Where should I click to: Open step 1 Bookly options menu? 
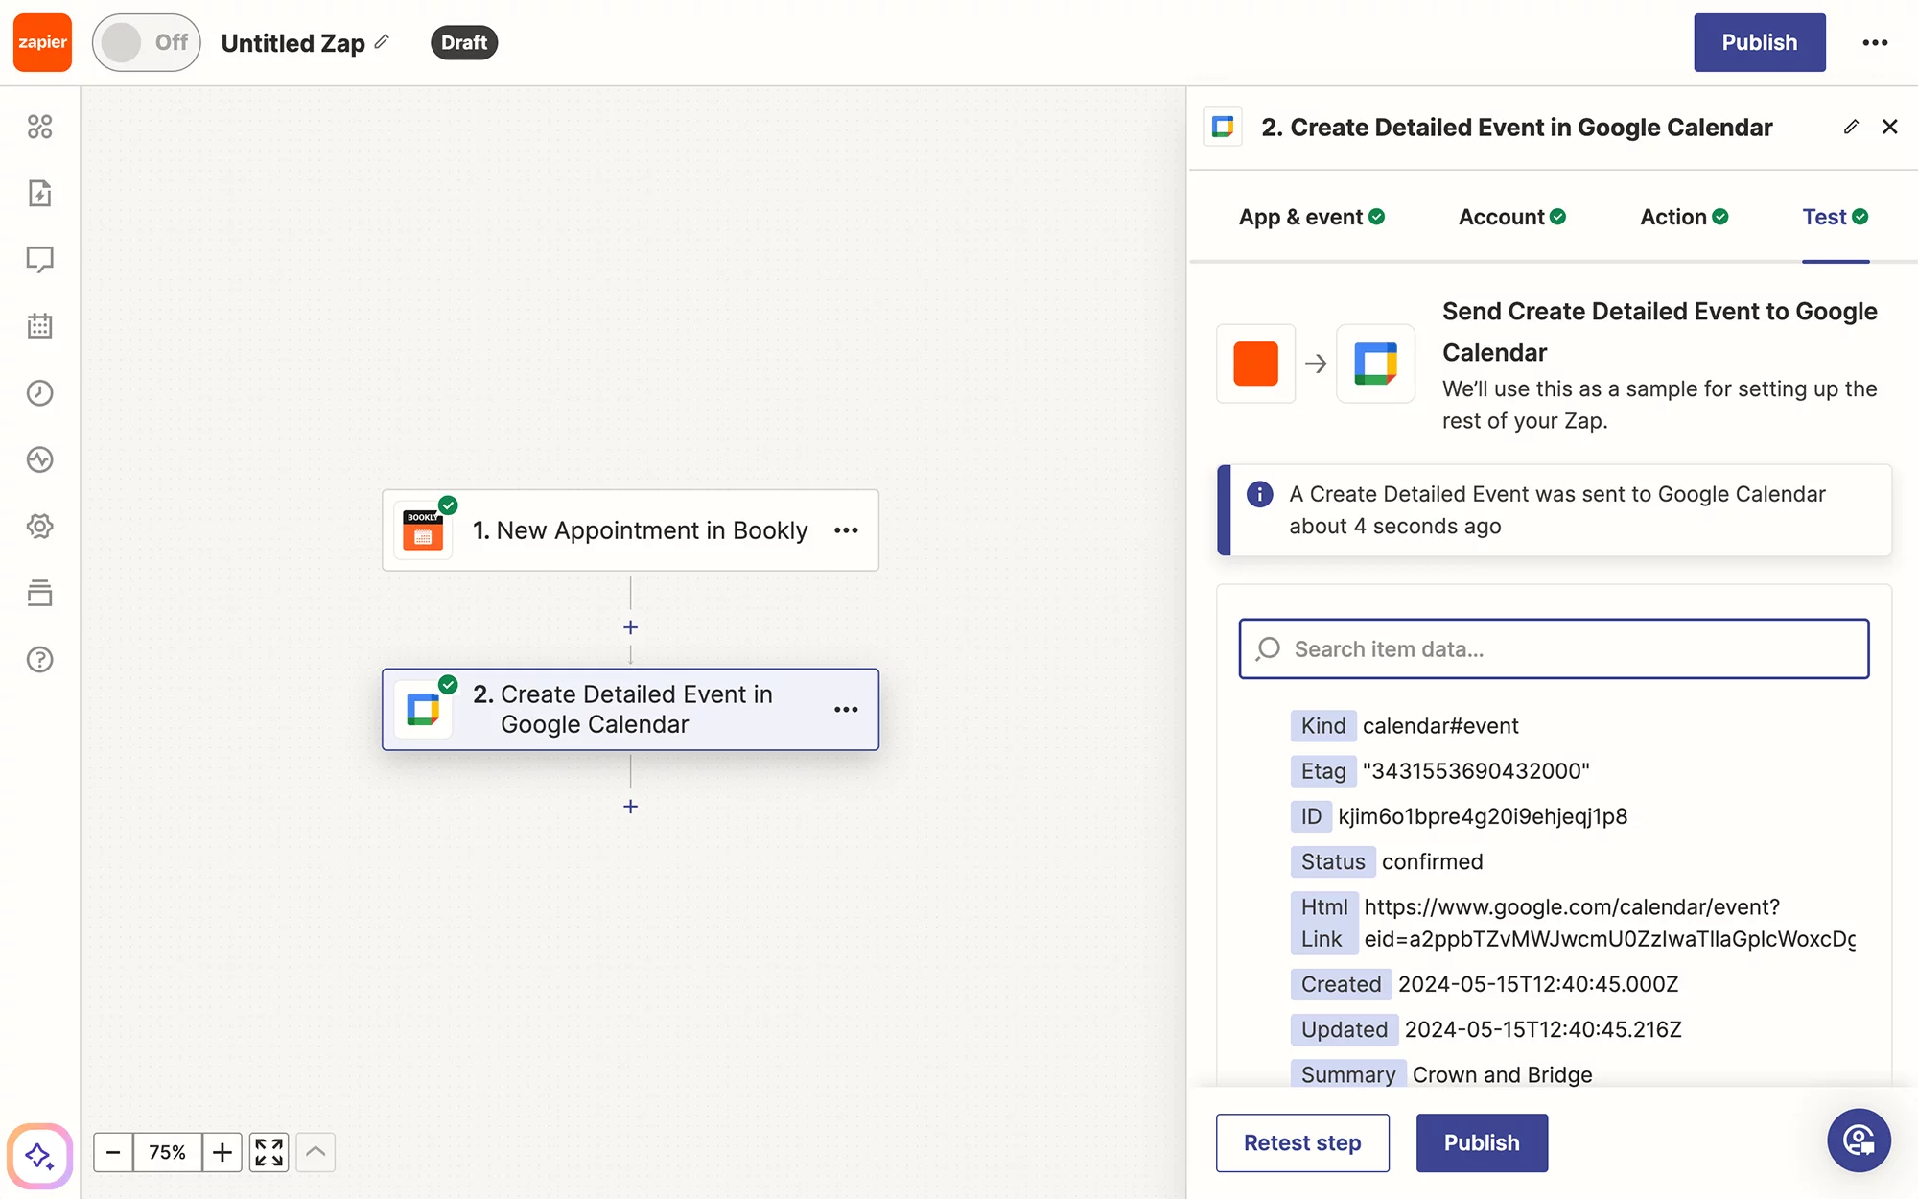(846, 530)
